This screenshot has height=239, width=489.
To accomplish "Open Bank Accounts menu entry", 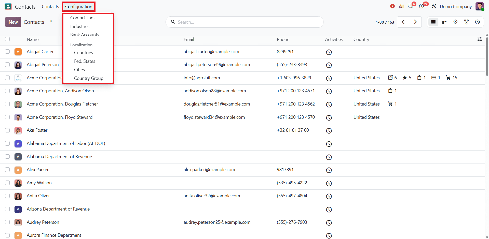I will pyautogui.click(x=85, y=35).
